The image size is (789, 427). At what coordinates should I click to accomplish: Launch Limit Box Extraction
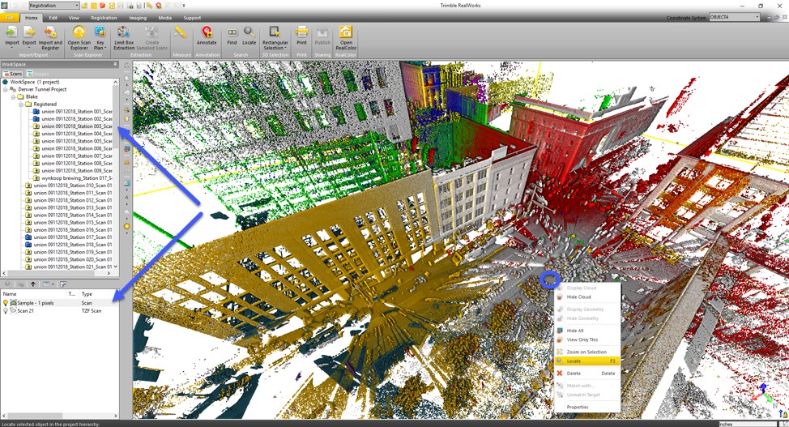[x=123, y=36]
